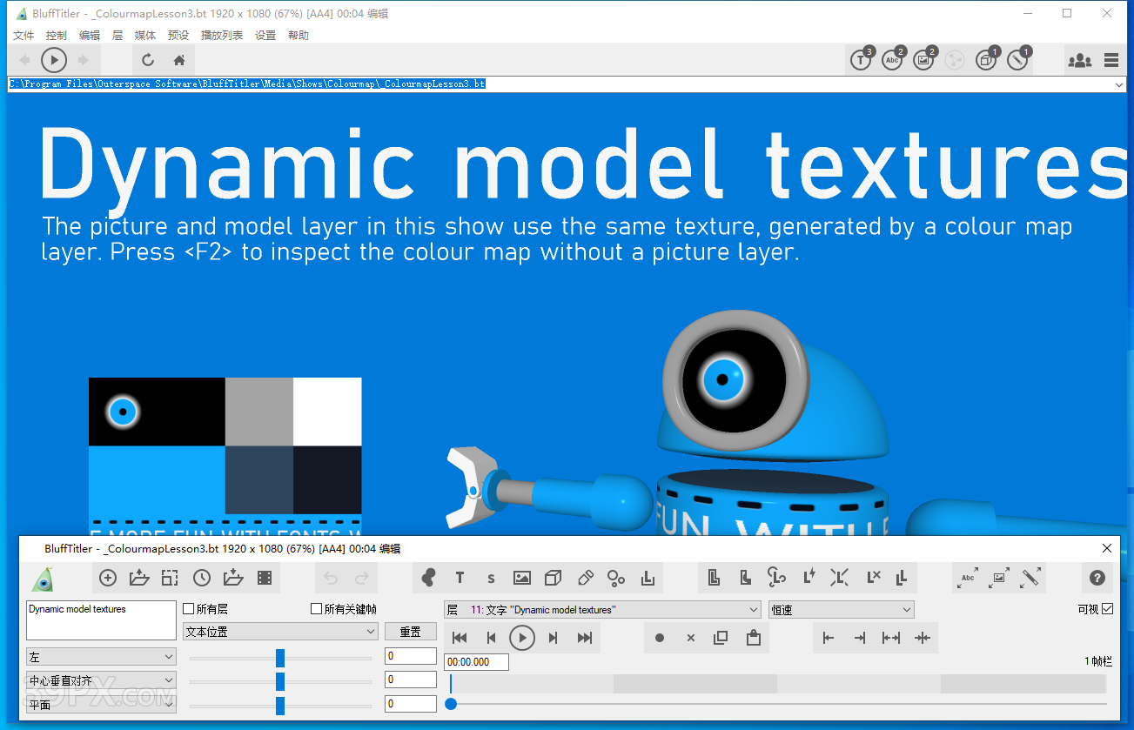
Task: Click the 重置 reset button
Action: click(x=411, y=632)
